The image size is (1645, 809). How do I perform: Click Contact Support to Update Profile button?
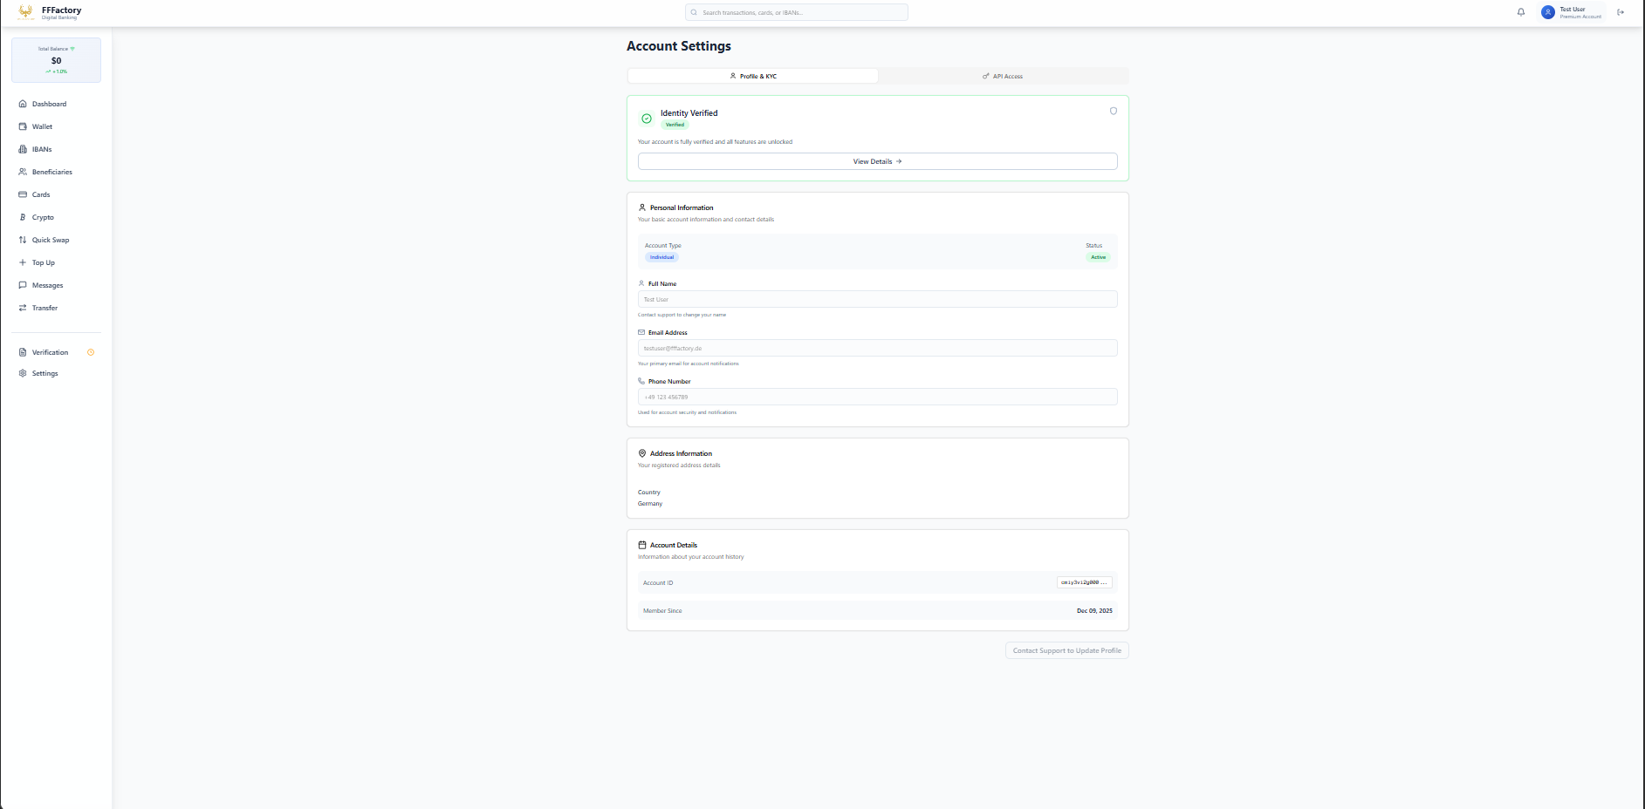[x=1066, y=650]
